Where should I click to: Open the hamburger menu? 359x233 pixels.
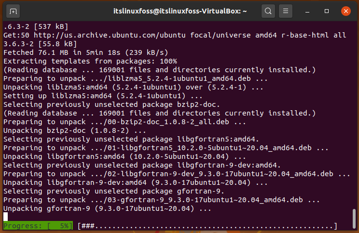(x=286, y=11)
